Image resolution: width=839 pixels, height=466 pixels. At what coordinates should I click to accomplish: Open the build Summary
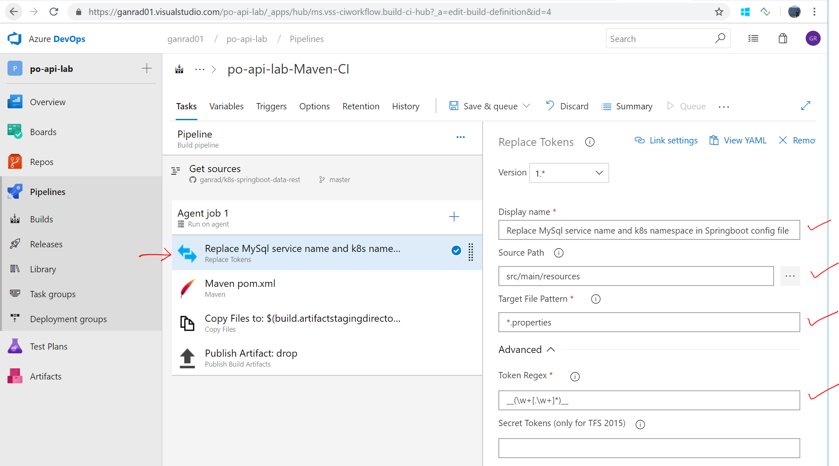627,106
